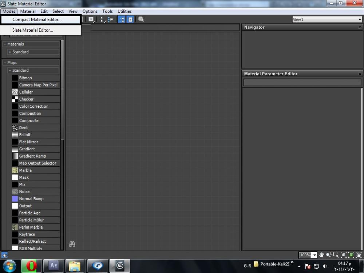The height and width of the screenshot is (273, 364).
Task: Click the Material Parameter Editor name field
Action: click(x=302, y=82)
